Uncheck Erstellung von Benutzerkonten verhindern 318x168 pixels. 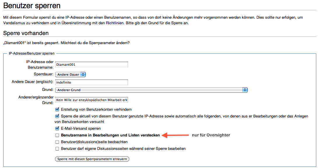pyautogui.click(x=57, y=110)
